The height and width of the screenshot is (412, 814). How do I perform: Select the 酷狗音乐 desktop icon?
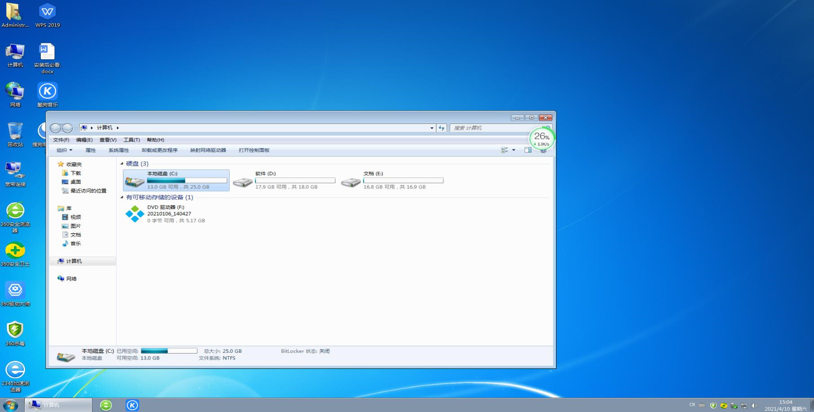point(47,95)
